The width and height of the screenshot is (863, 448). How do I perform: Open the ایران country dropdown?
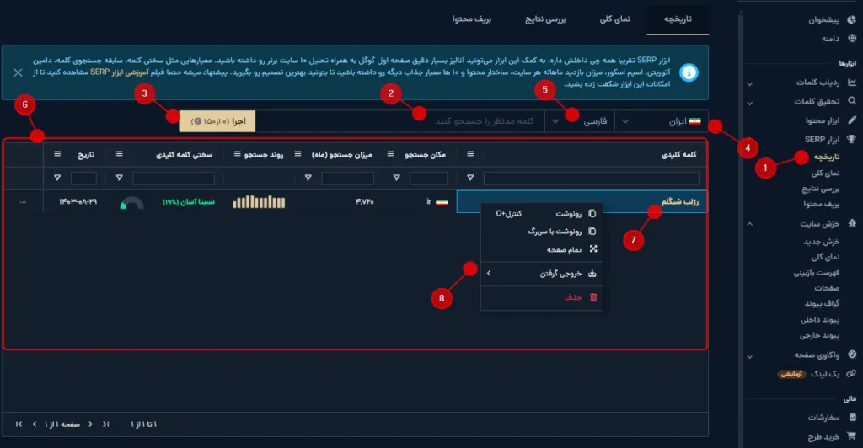point(662,121)
